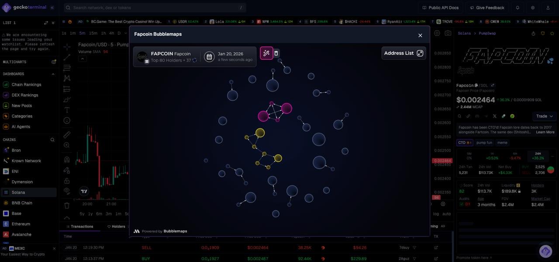Click the trash icon beside the magic wand
Screen dimensions: 559x262
(276, 53)
